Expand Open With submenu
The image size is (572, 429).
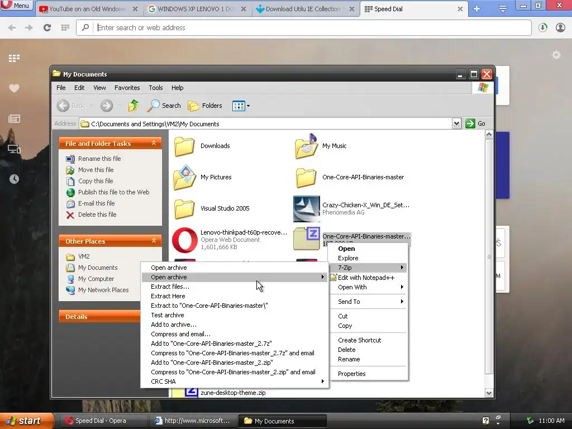pyautogui.click(x=369, y=287)
